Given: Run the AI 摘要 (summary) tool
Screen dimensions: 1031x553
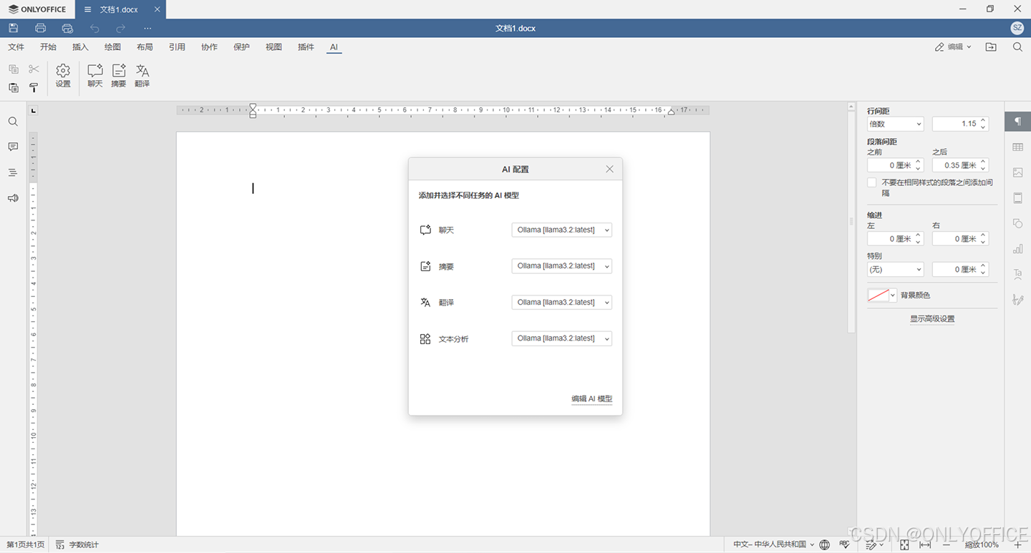Looking at the screenshot, I should (119, 75).
